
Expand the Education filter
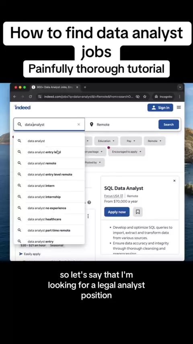[x=106, y=141]
